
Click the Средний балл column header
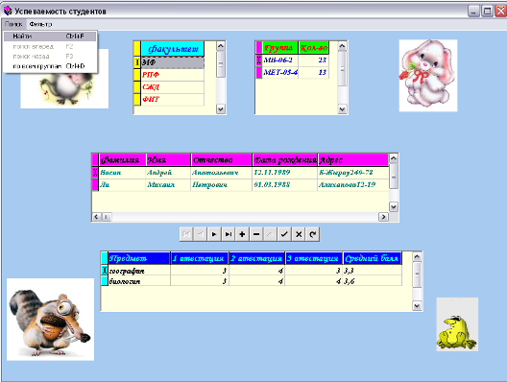pyautogui.click(x=372, y=258)
